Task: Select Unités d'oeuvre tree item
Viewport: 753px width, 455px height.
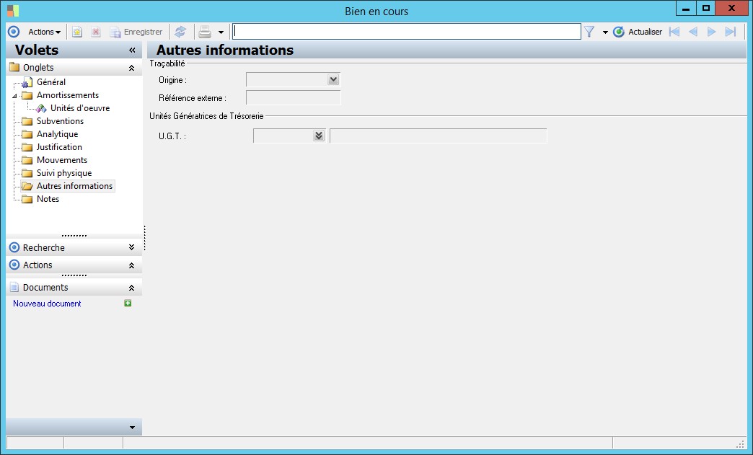Action: click(80, 108)
